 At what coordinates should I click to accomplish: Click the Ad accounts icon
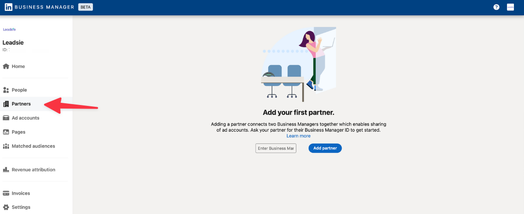6,118
